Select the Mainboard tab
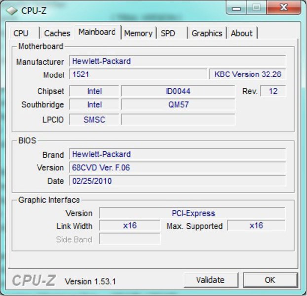 point(97,32)
